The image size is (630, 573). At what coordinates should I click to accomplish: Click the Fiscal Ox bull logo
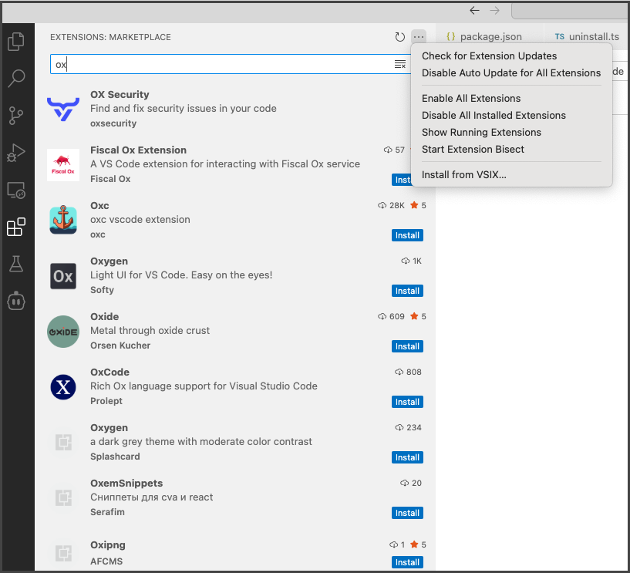tap(63, 165)
